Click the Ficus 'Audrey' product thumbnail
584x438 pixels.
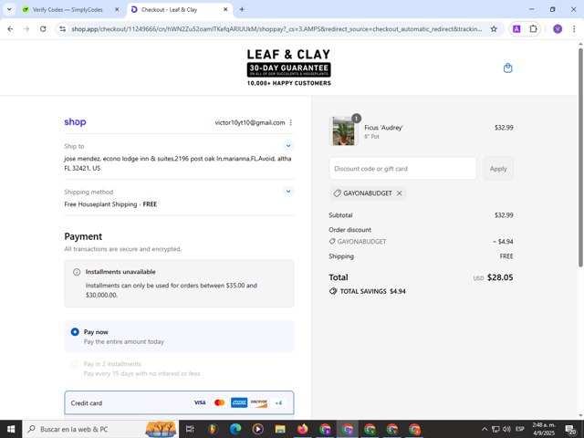pos(343,131)
